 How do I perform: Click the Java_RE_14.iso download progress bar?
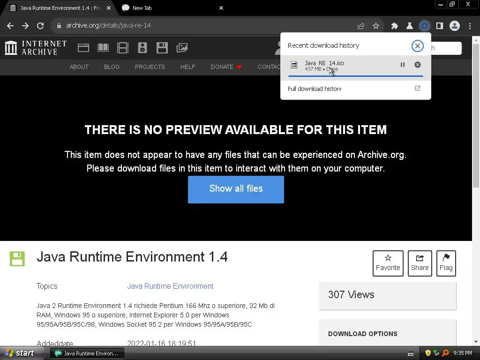(x=356, y=76)
